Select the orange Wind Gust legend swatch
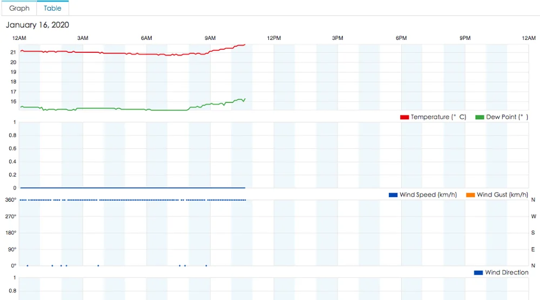 pos(470,195)
